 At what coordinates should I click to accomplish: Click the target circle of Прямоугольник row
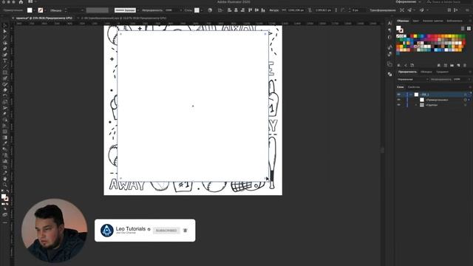tap(466, 100)
